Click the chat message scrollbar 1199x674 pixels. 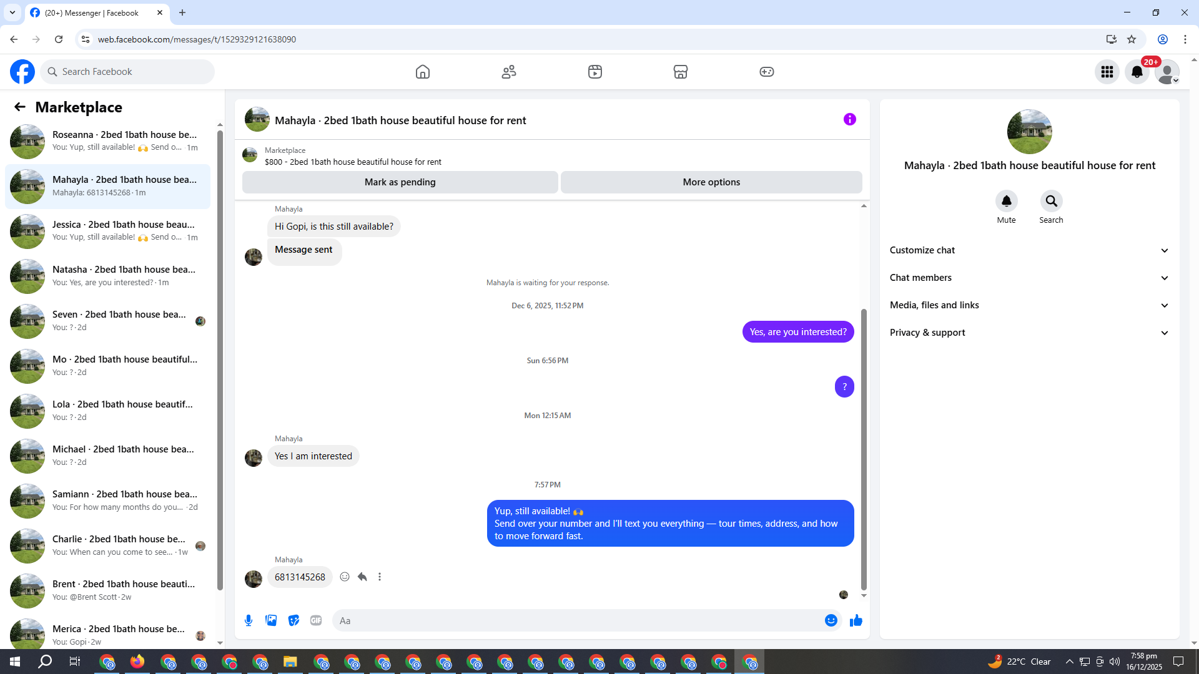pos(864,449)
